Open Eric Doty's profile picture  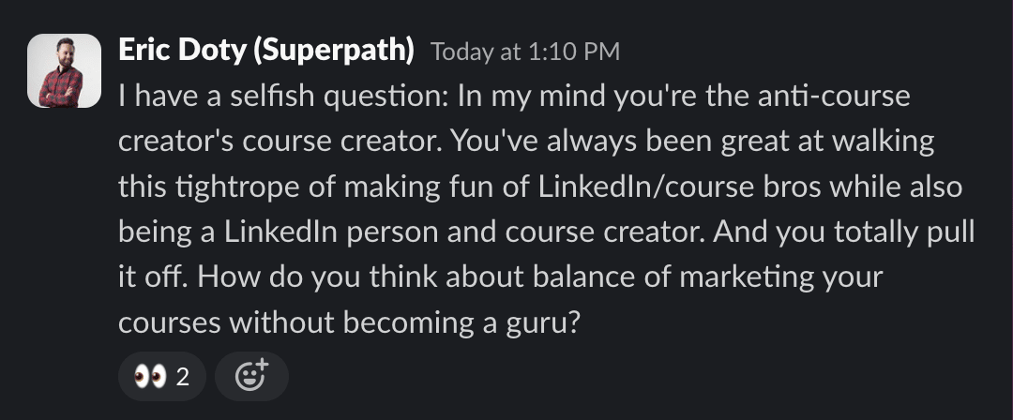coord(64,70)
